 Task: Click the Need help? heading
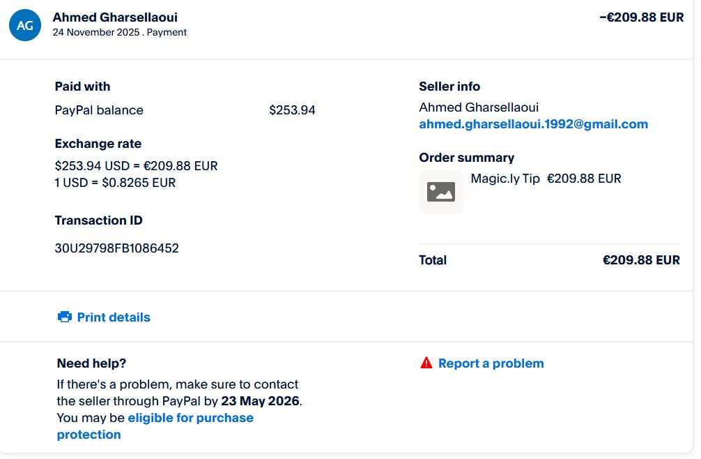(91, 363)
